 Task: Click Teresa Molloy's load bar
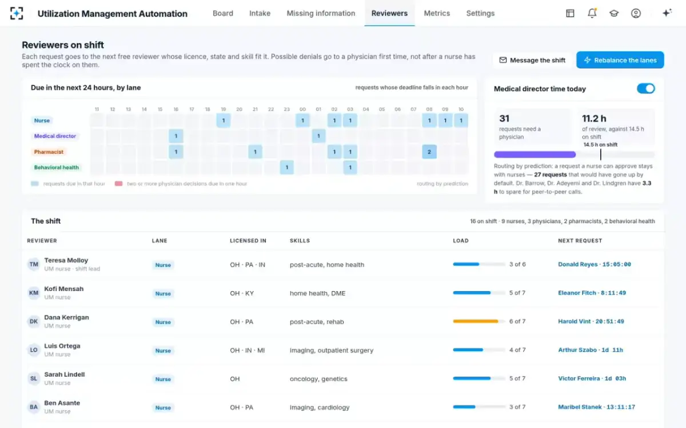[x=478, y=264]
